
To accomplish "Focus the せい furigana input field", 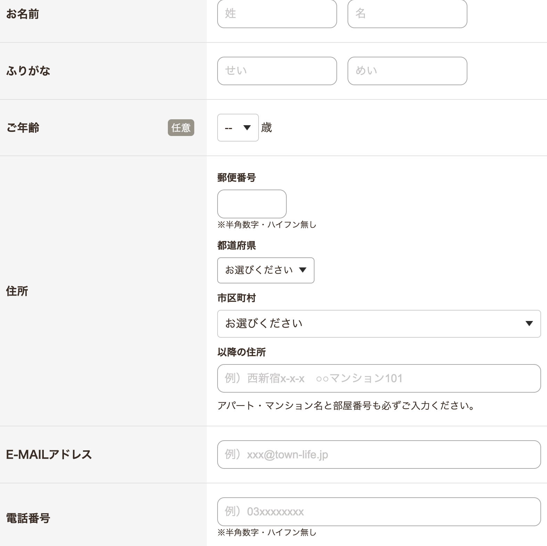I will (x=277, y=71).
